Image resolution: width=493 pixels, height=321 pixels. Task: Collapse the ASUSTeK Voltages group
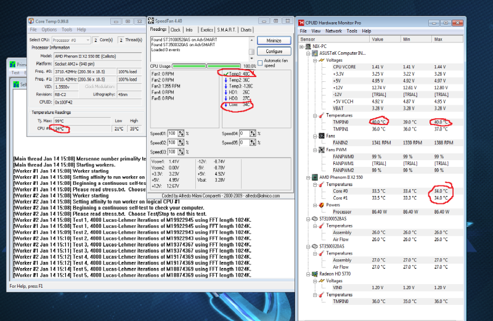coord(315,60)
